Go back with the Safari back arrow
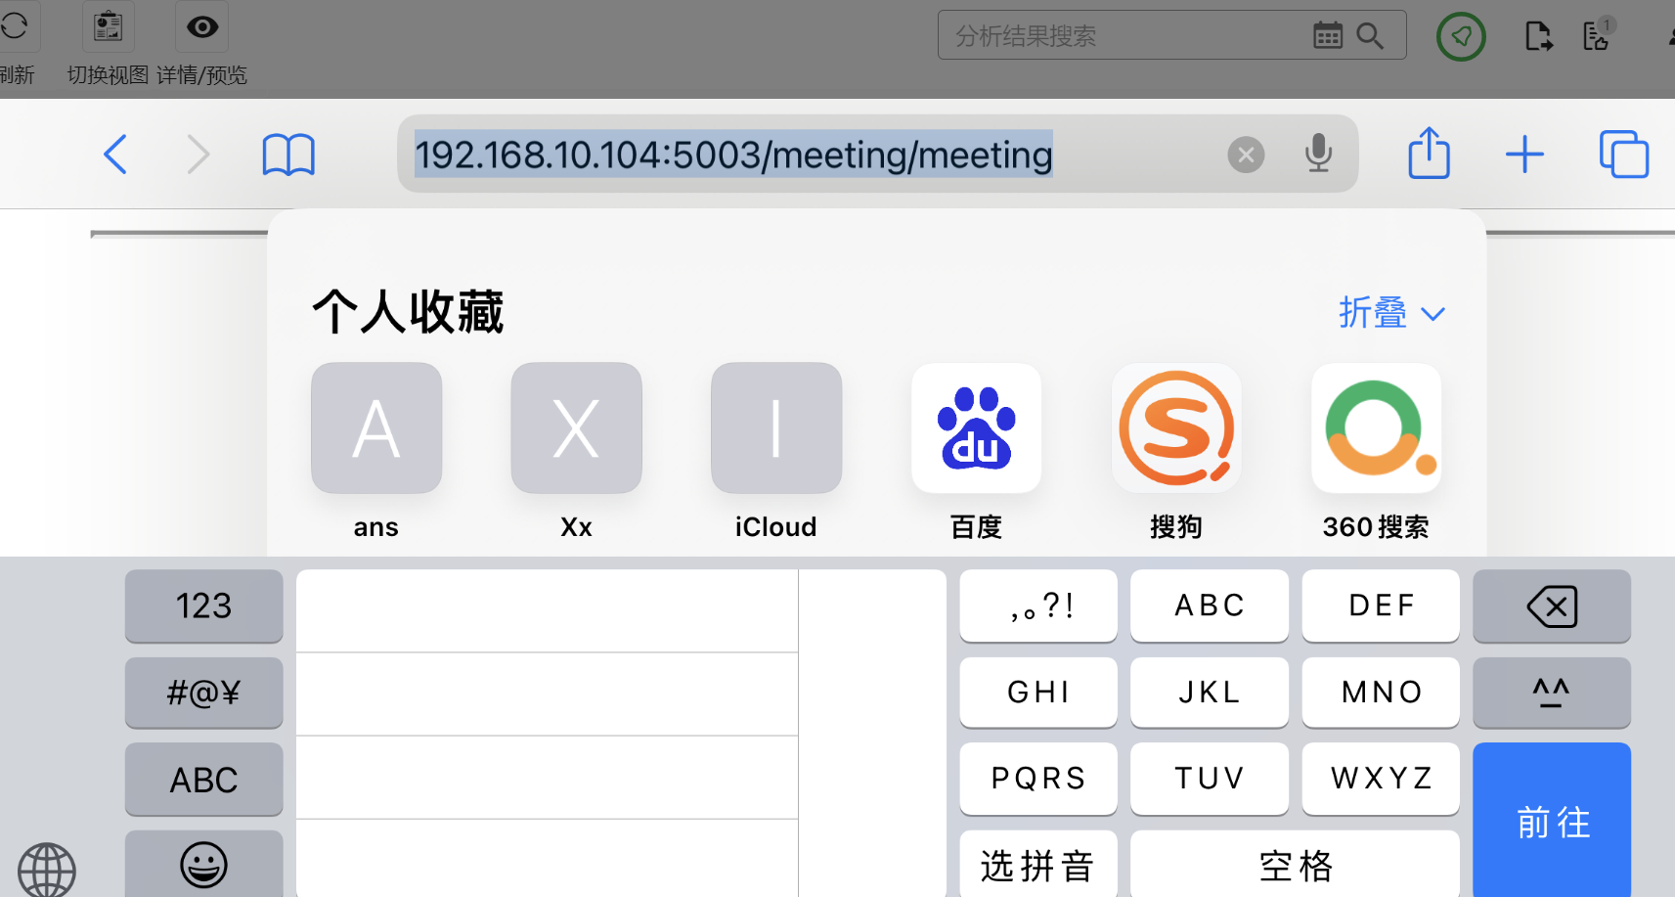1675x897 pixels. coord(115,155)
